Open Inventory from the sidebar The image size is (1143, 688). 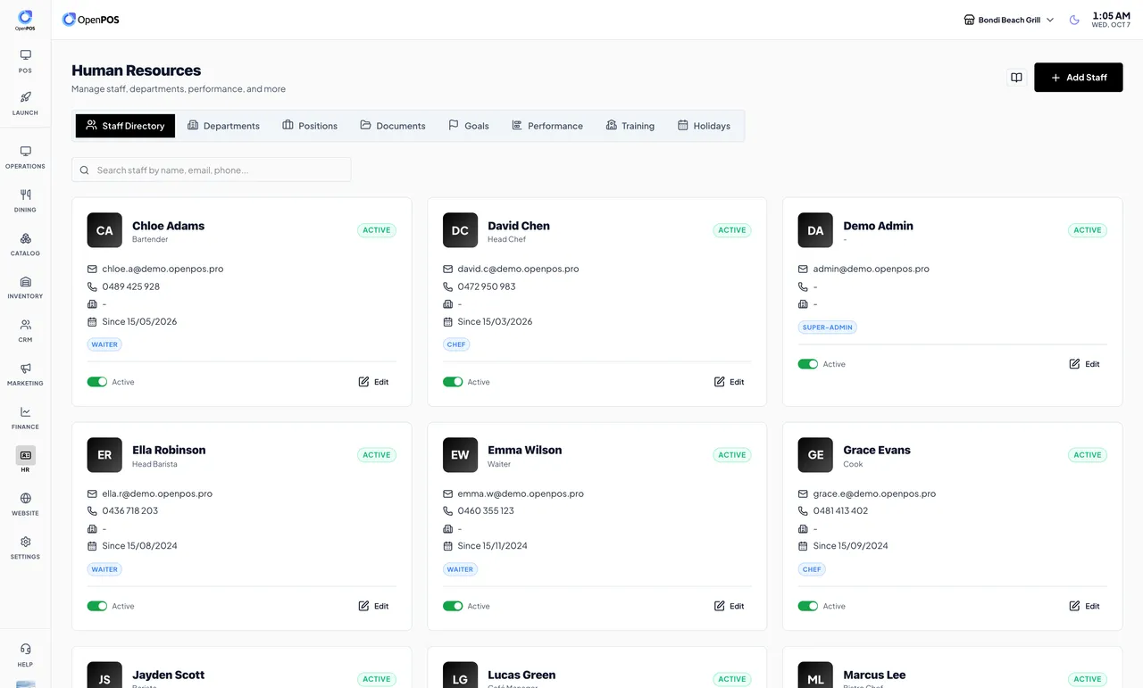tap(25, 286)
